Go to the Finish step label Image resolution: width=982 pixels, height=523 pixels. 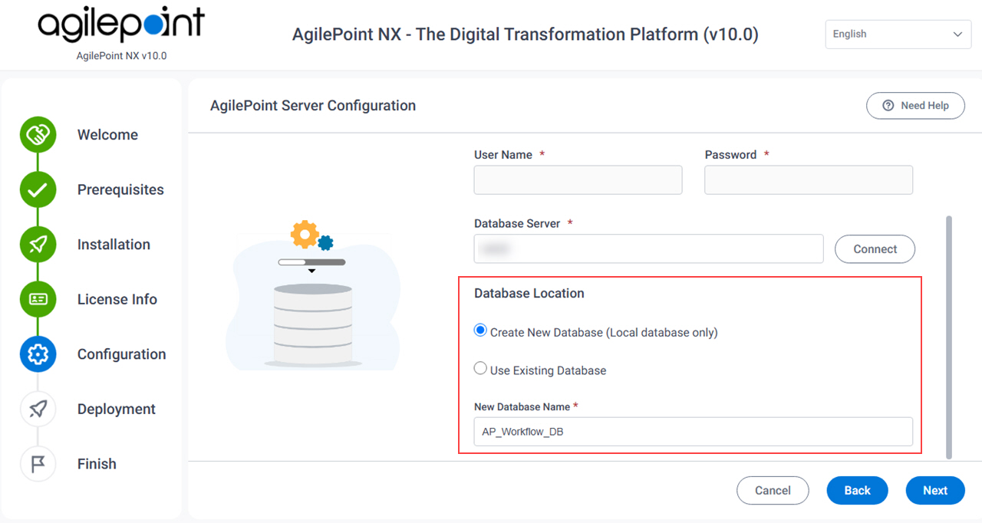pos(97,464)
